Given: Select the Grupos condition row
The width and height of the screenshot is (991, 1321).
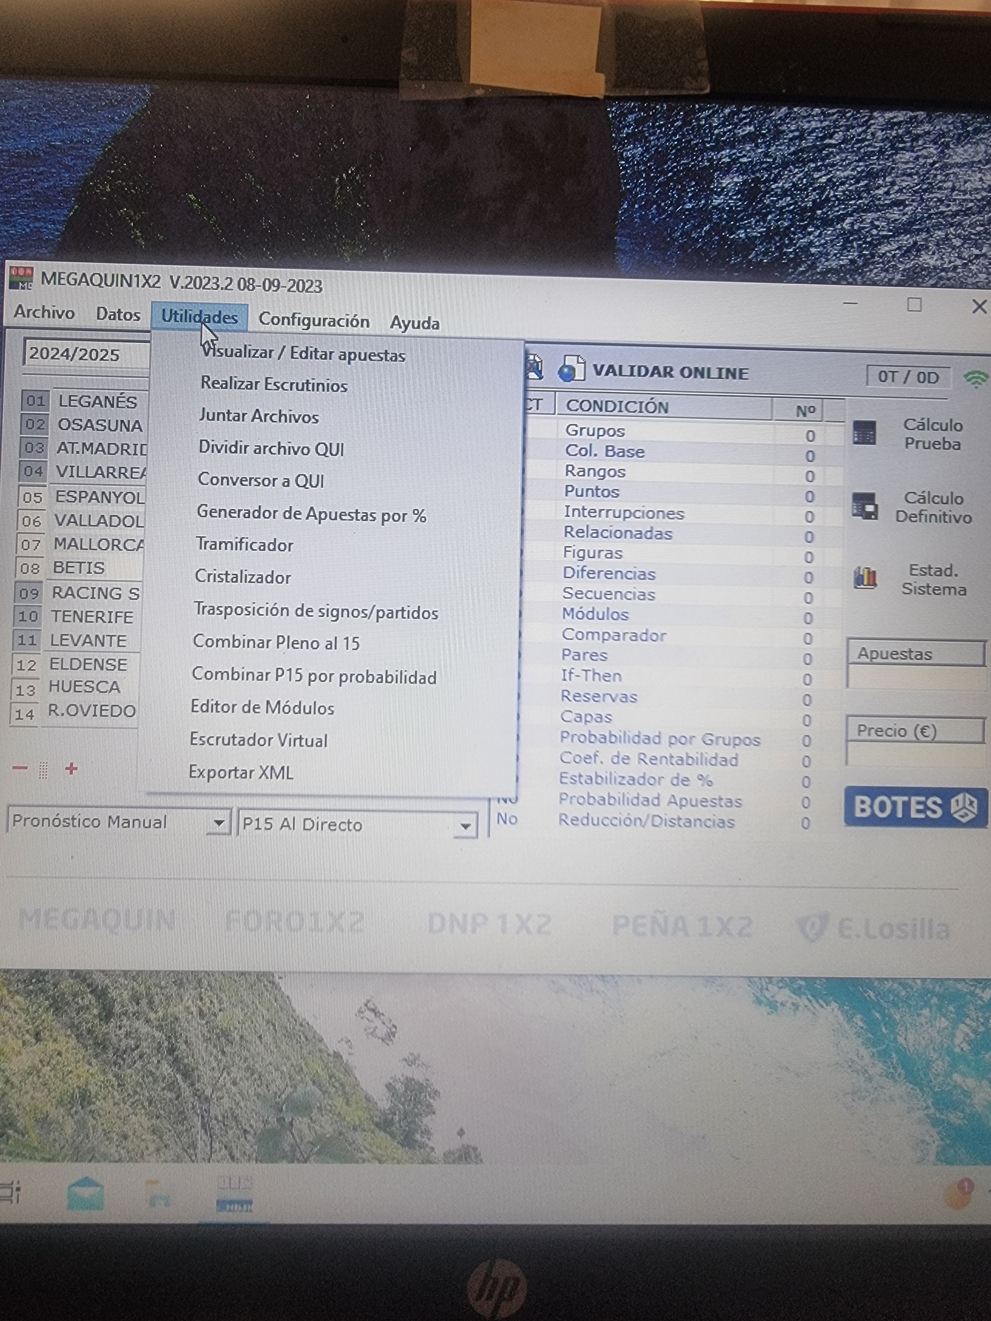Looking at the screenshot, I should 595,431.
